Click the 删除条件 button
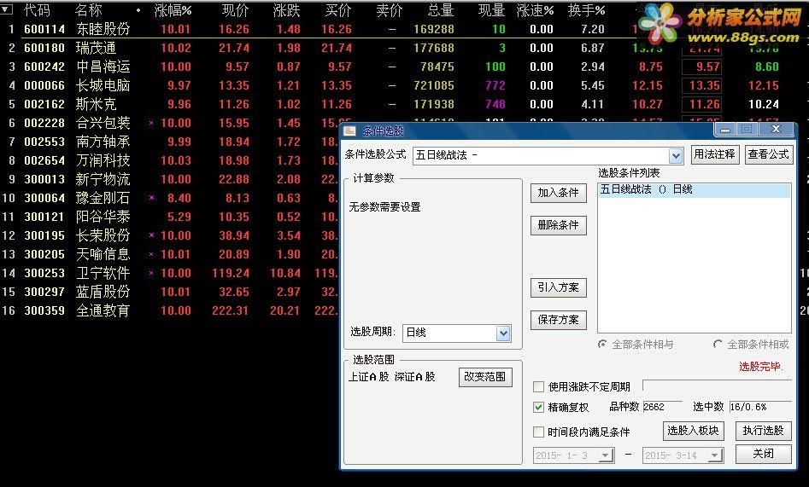This screenshot has width=809, height=487. pyautogui.click(x=558, y=225)
